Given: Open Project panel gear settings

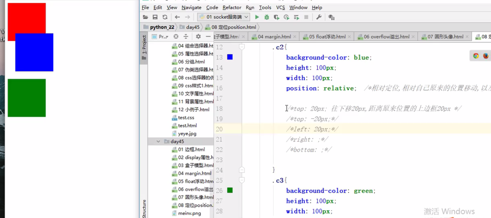Looking at the screenshot, I should 198,36.
